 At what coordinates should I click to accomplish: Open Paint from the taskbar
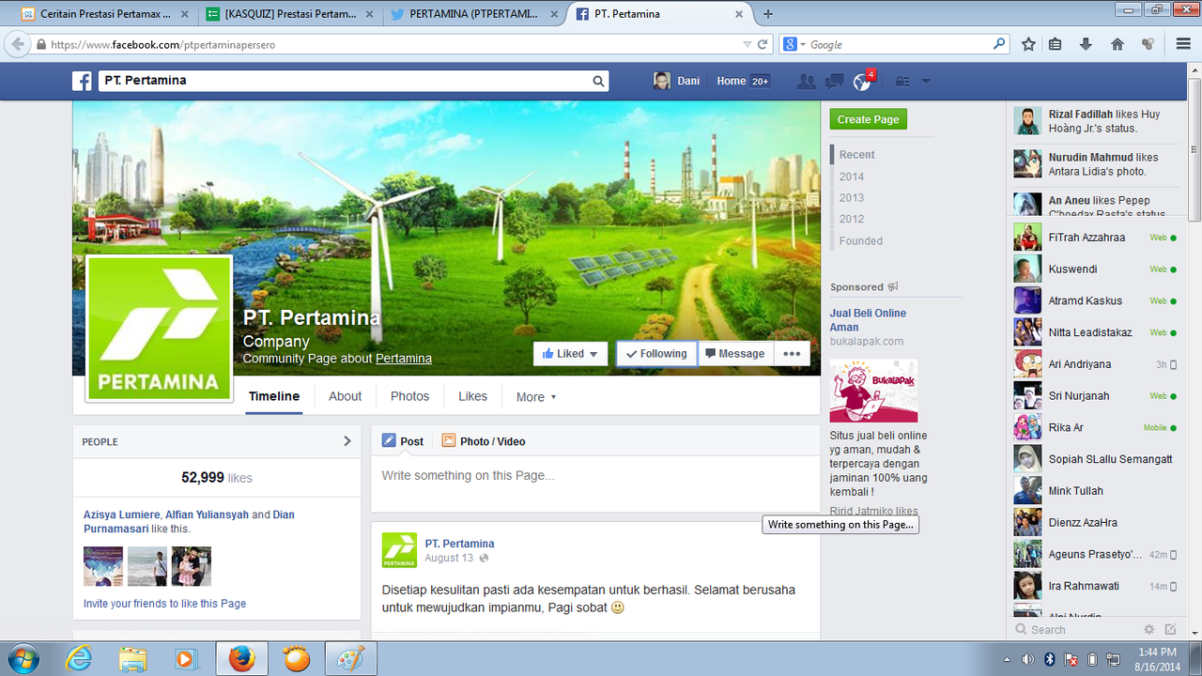point(350,659)
